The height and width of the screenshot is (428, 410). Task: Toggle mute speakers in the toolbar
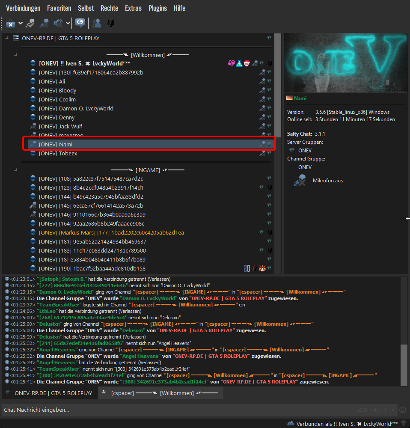[x=58, y=23]
